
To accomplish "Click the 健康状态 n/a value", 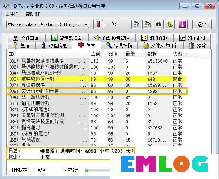I will [x=42, y=170].
